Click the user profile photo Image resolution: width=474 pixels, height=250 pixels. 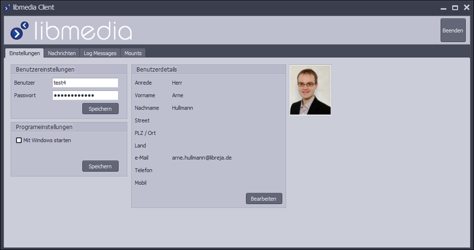[x=310, y=90]
